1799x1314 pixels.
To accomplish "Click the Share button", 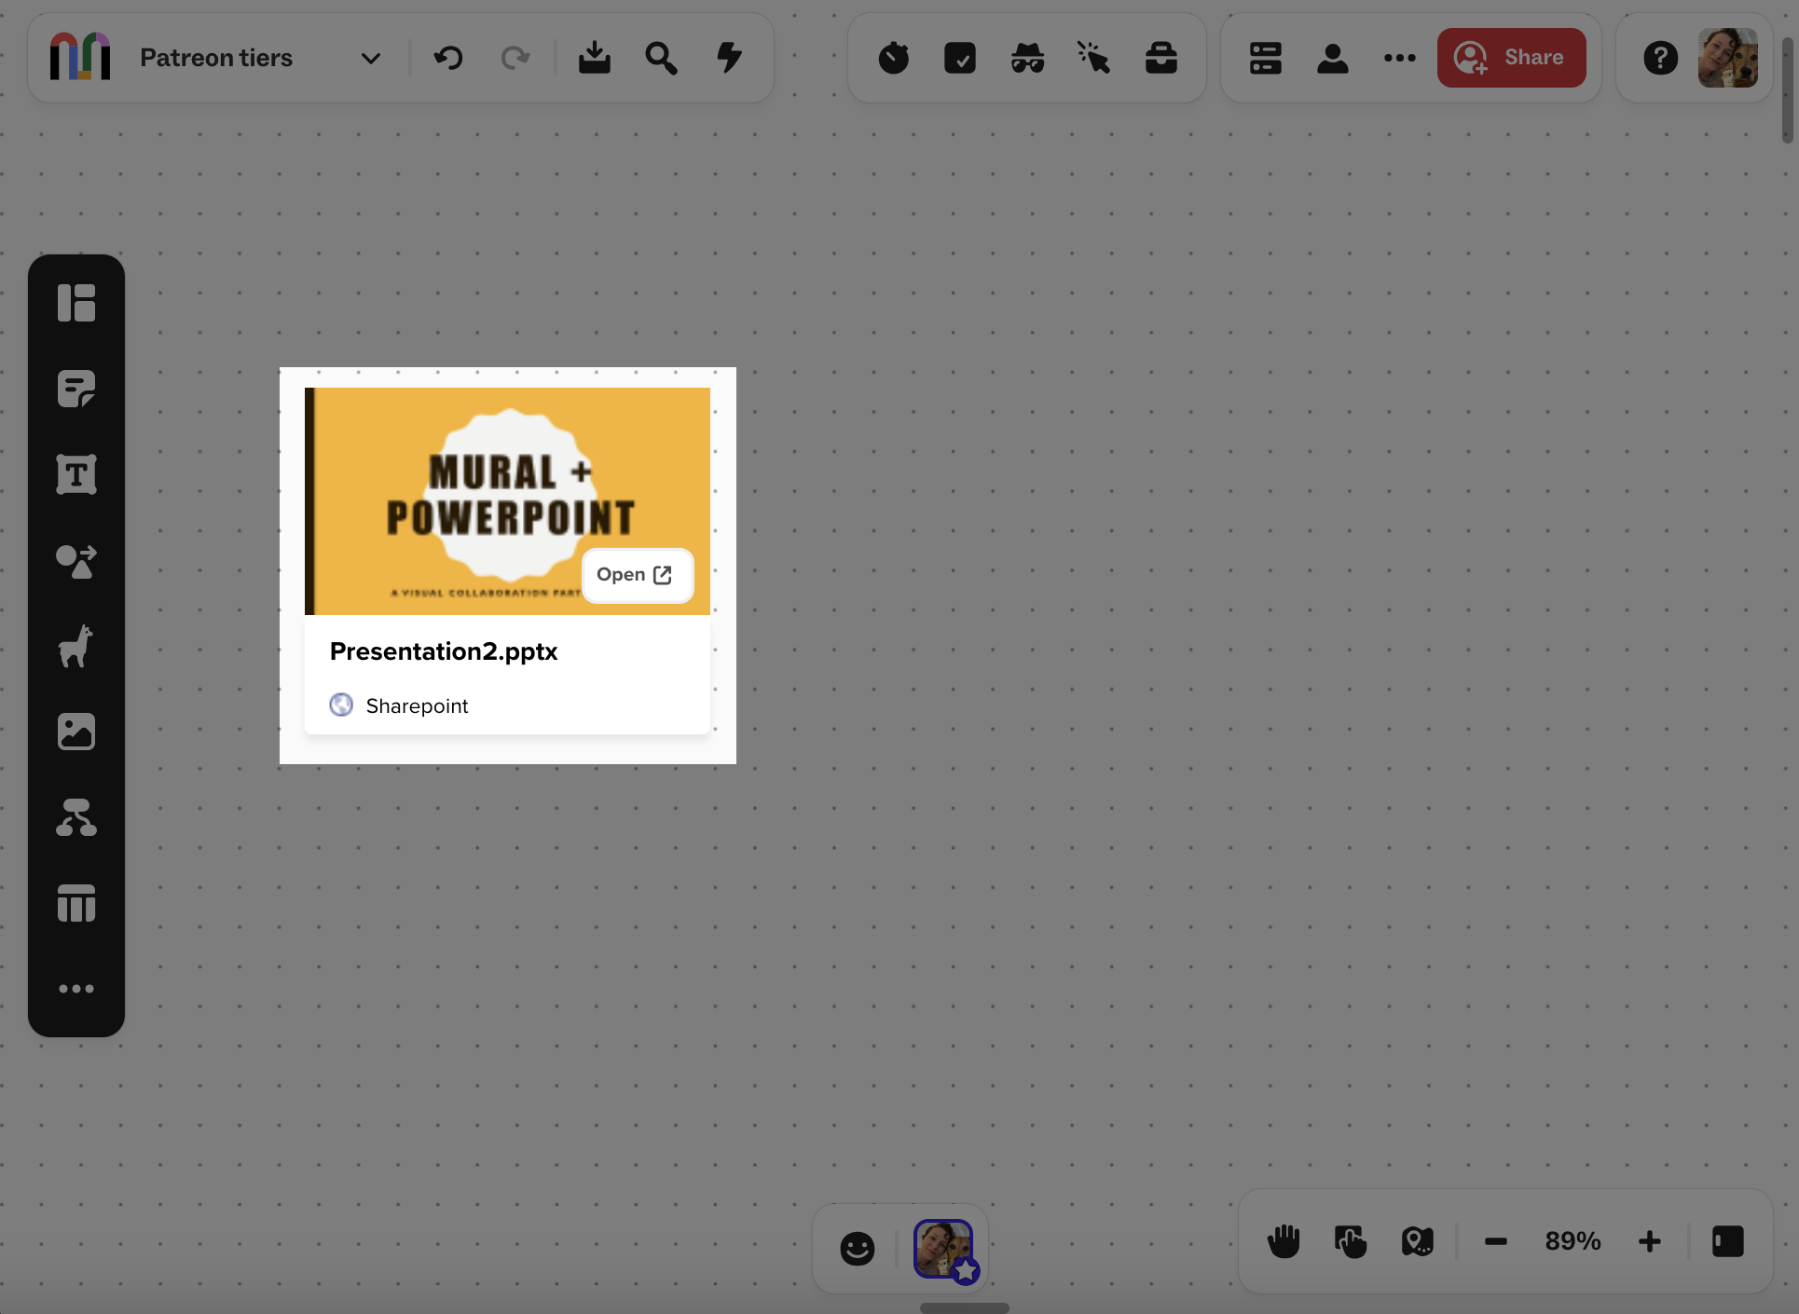I will coord(1511,58).
